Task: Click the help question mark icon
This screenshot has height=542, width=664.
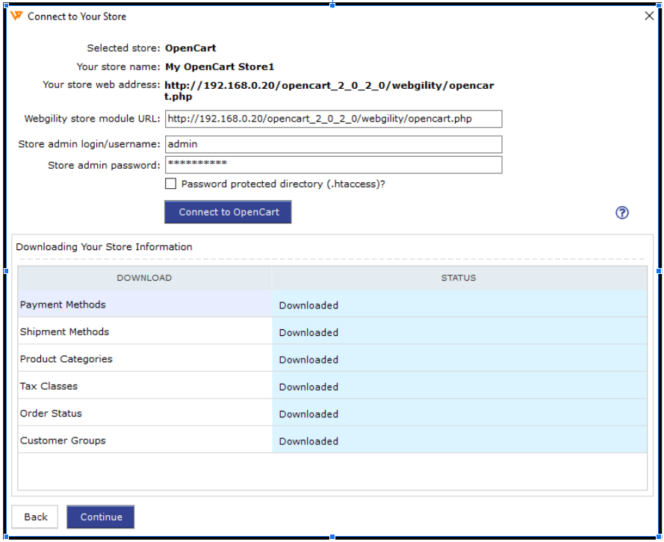Action: [x=622, y=213]
